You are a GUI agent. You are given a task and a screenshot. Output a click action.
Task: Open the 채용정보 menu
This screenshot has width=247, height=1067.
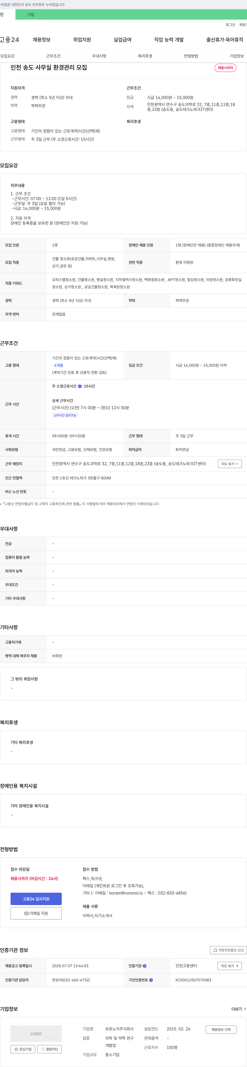42,40
